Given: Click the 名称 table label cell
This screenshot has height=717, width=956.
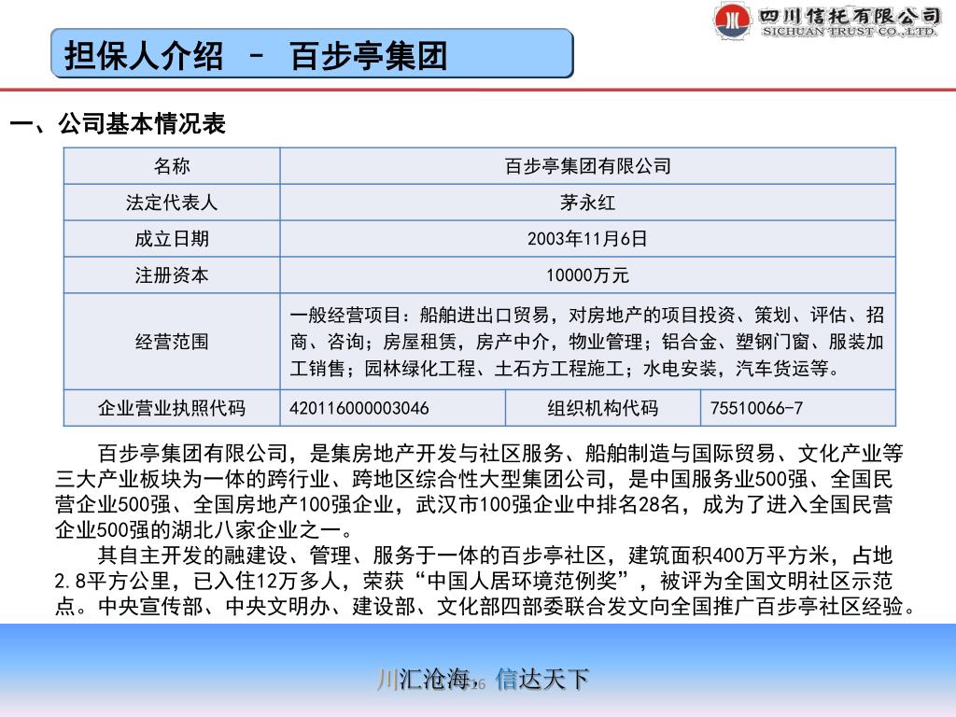Looking at the screenshot, I should tap(172, 166).
